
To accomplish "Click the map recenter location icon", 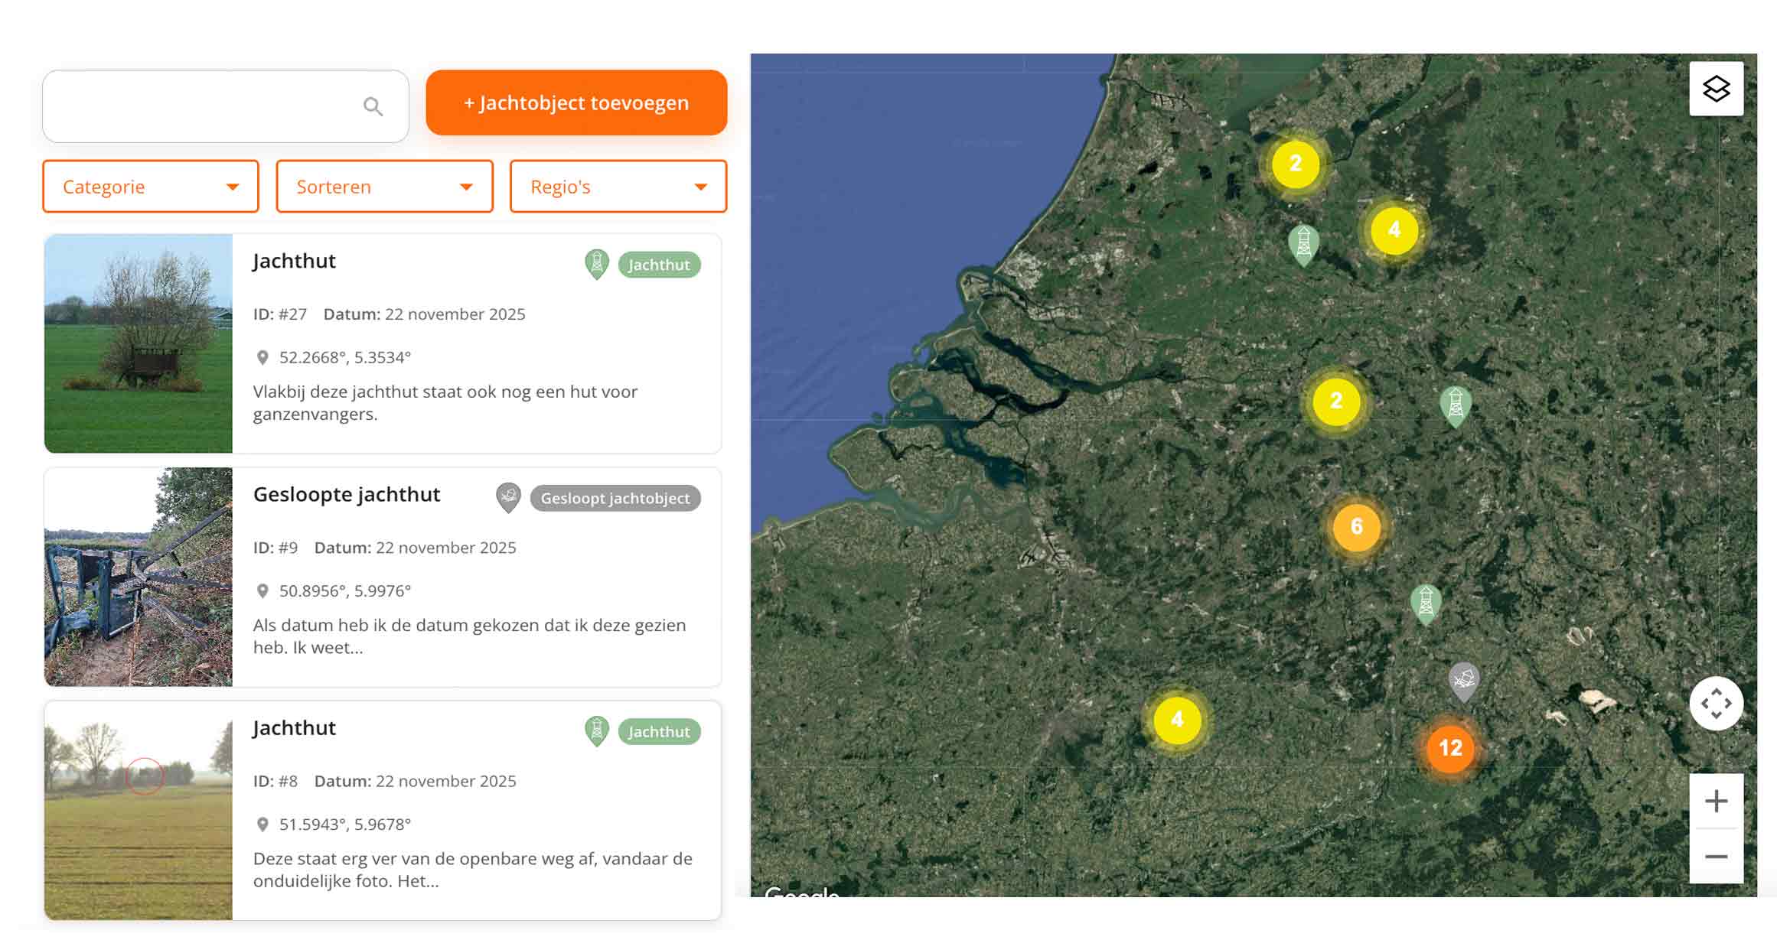I will [1716, 703].
